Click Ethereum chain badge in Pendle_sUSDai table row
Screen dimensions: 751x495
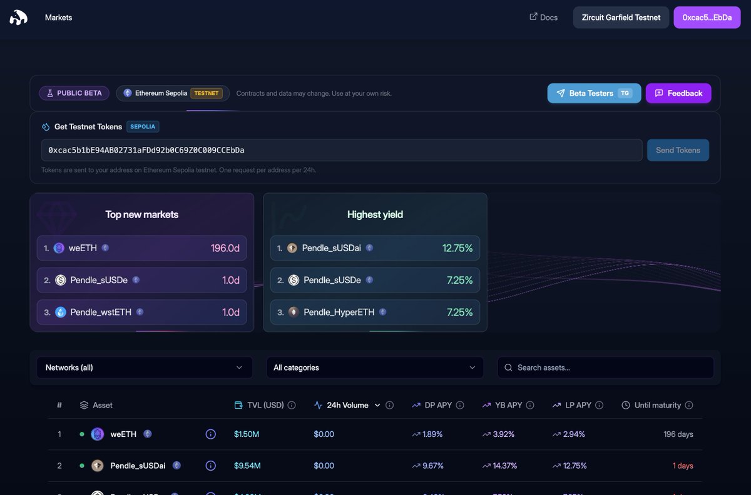[177, 465]
